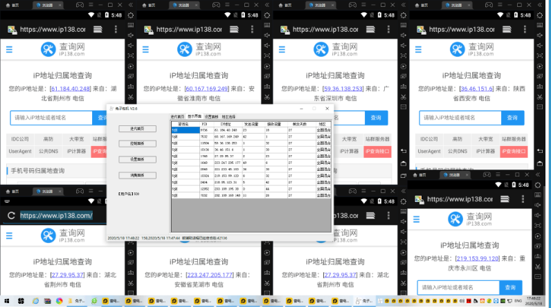Click 站群服务器 link in 59.36.138.253 emulator
Screen dimensions: 551x308
click(377, 139)
